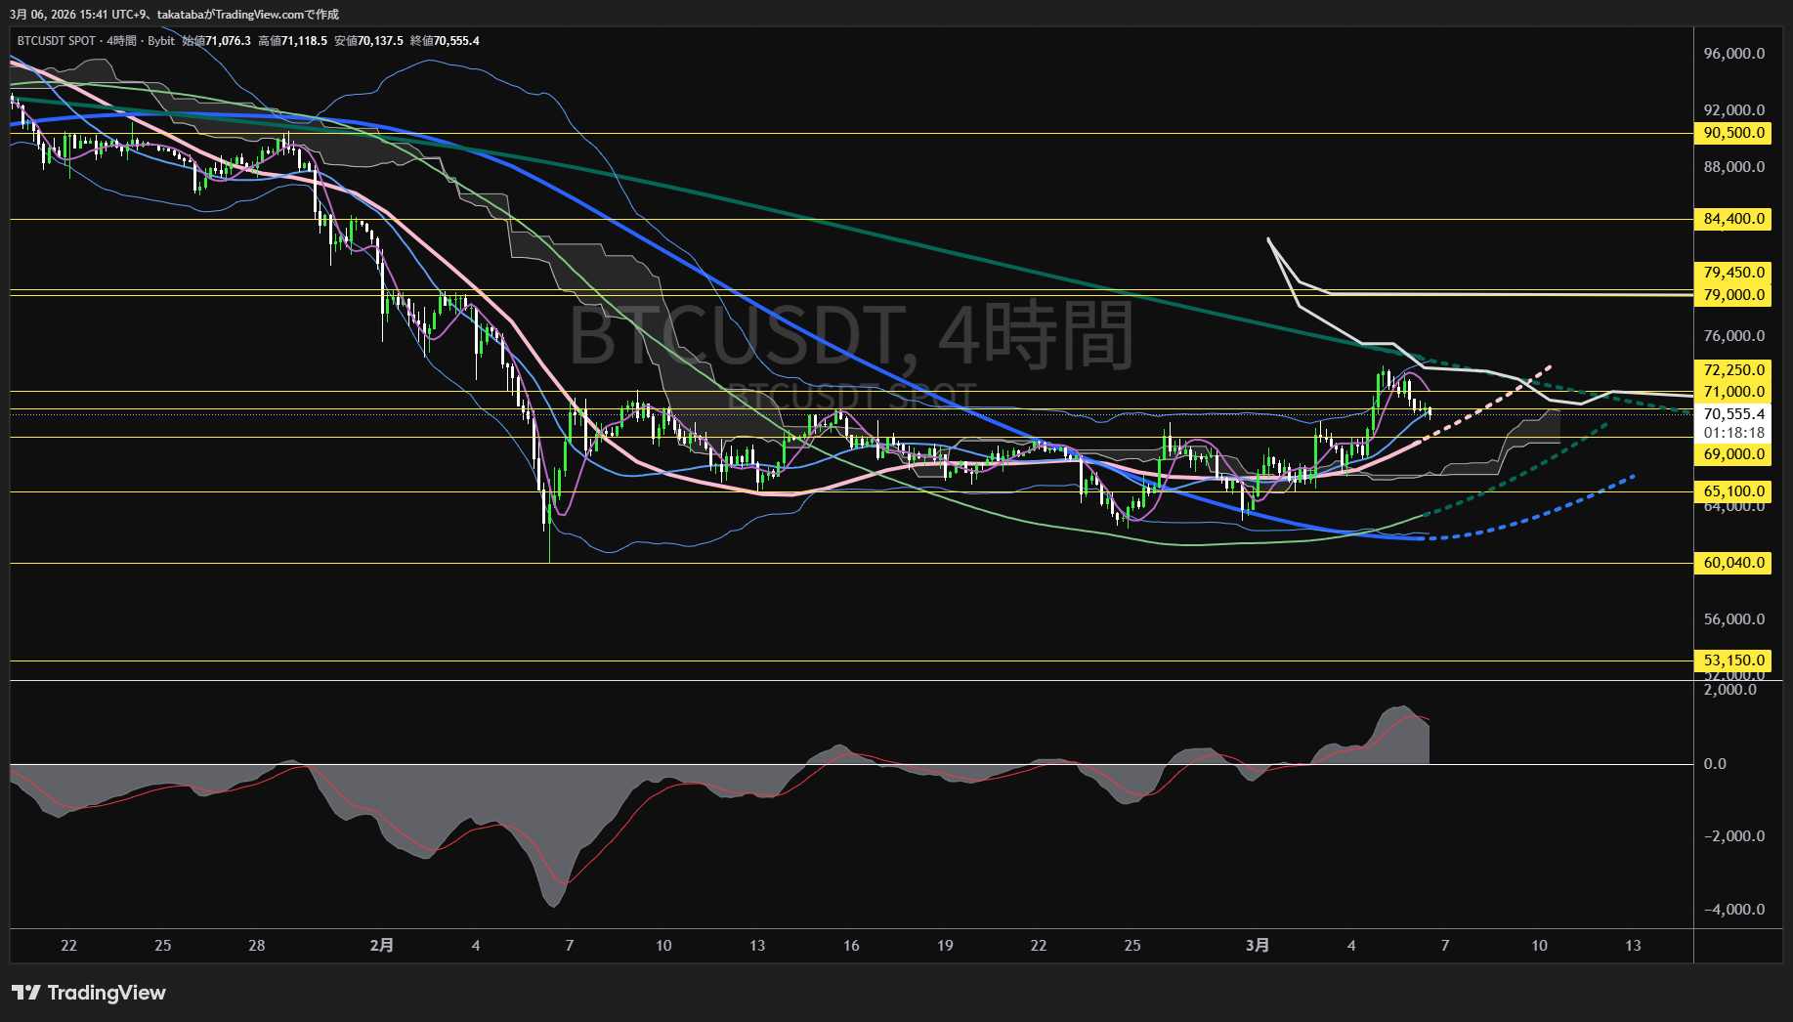Click the 53,150.0 price level label
The height and width of the screenshot is (1022, 1793).
coord(1733,660)
